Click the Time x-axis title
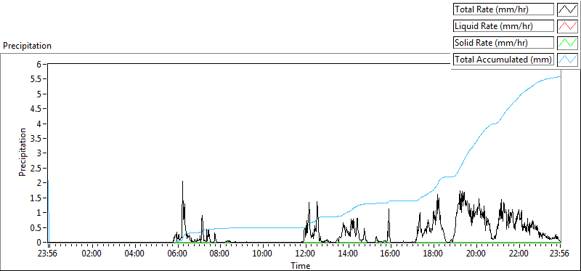This screenshot has width=581, height=271. click(301, 265)
